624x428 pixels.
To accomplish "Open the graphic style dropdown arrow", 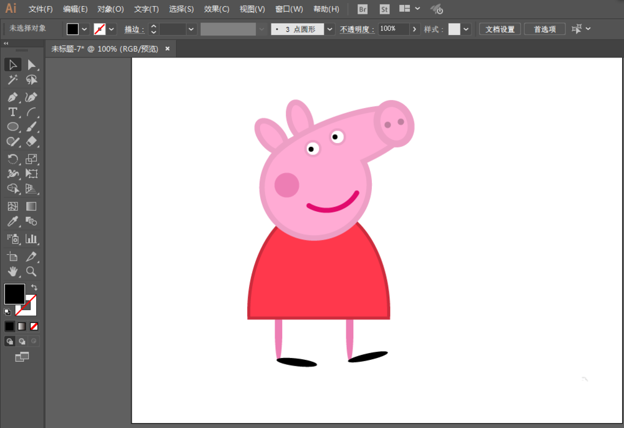I will pyautogui.click(x=466, y=29).
